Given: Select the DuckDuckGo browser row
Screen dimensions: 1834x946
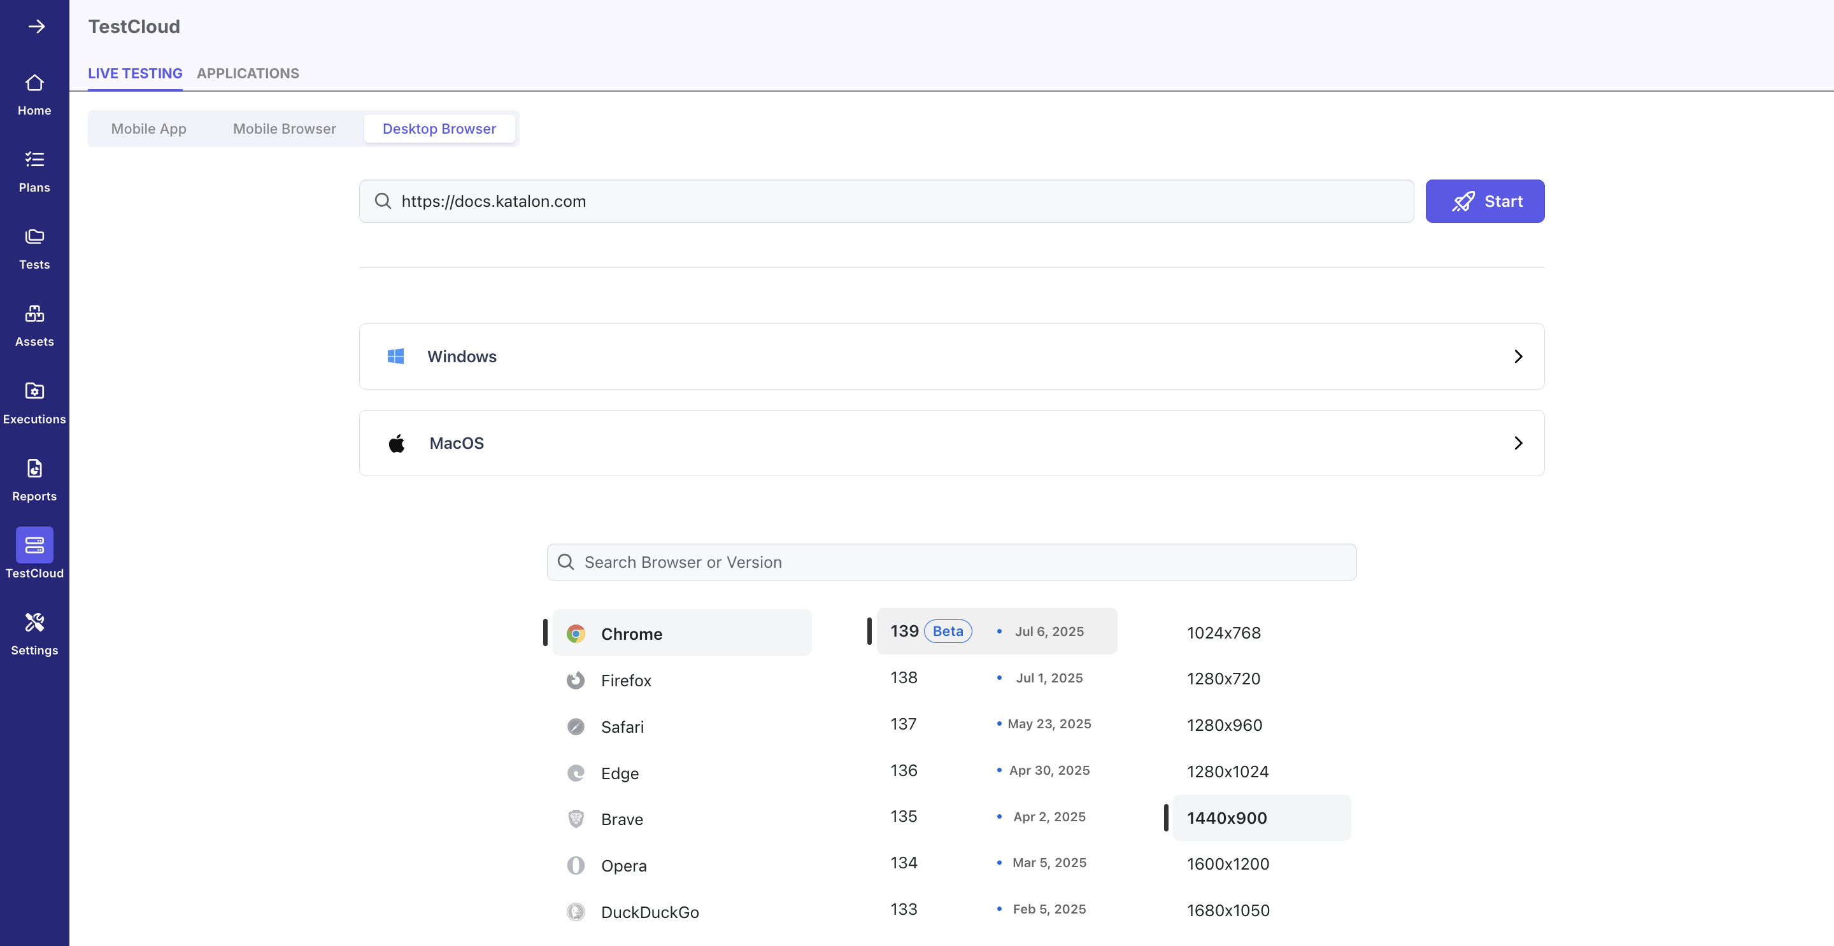Looking at the screenshot, I should (x=682, y=911).
